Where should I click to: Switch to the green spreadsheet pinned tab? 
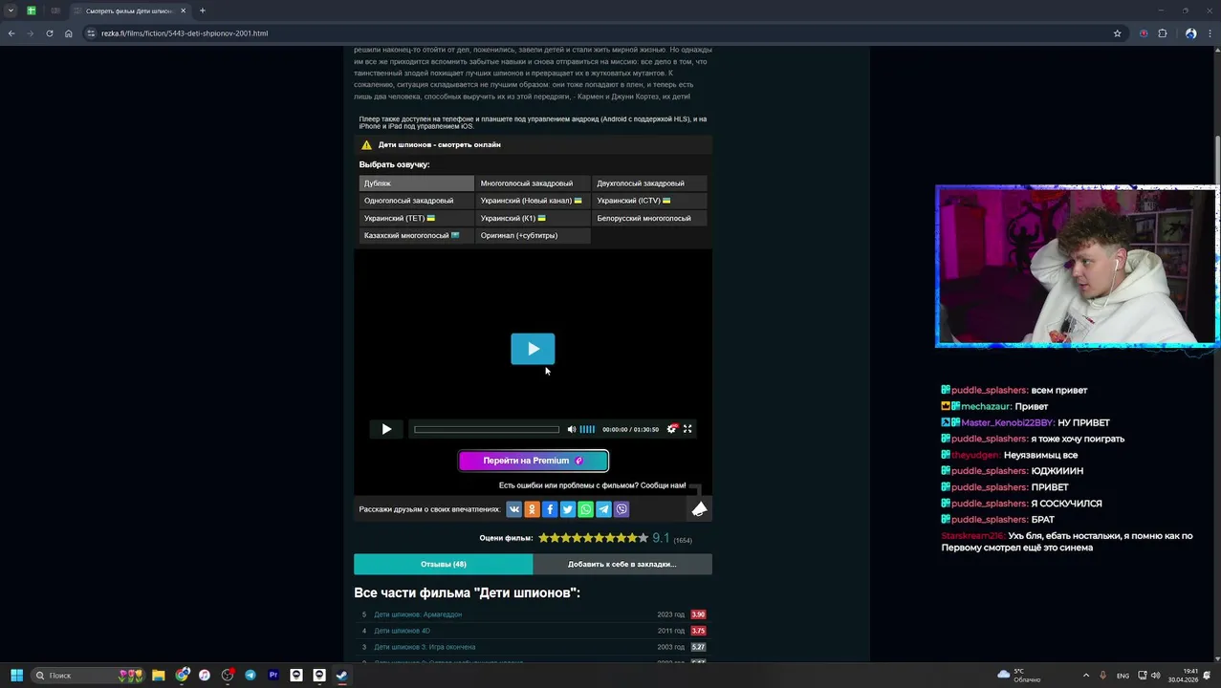click(32, 11)
